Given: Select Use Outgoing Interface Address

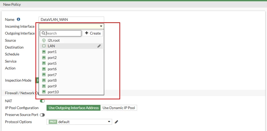Looking at the screenshot, I should [x=74, y=108].
